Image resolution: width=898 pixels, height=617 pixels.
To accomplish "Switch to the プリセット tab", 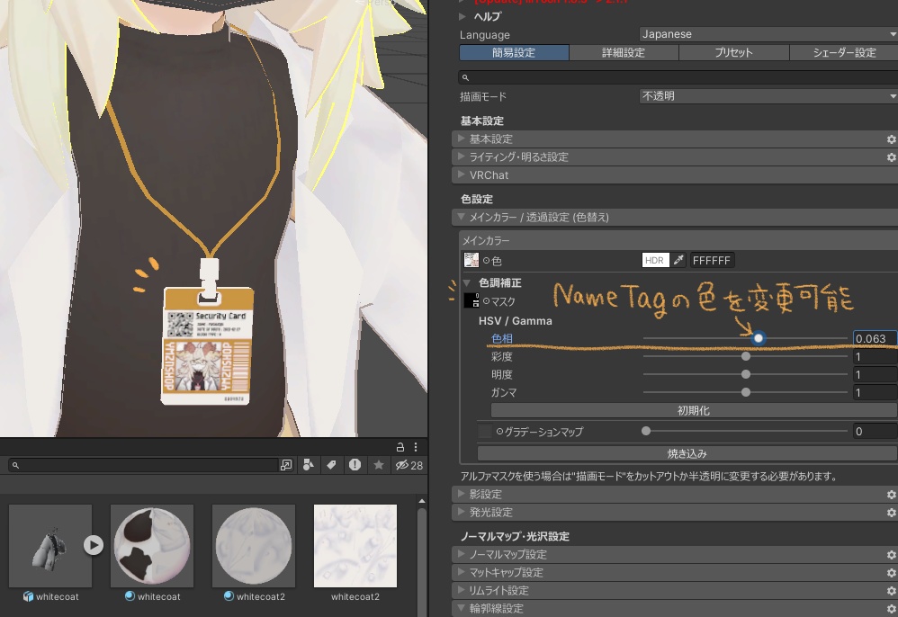I will [733, 53].
